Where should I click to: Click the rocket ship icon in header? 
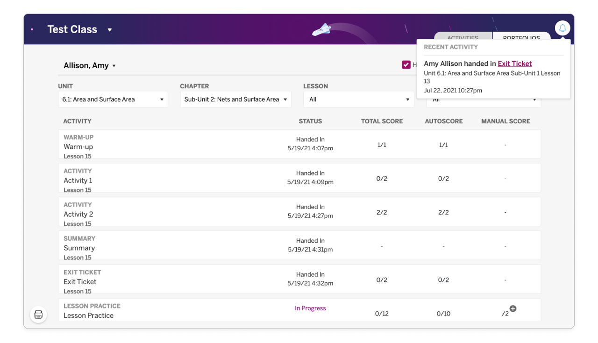pos(321,30)
